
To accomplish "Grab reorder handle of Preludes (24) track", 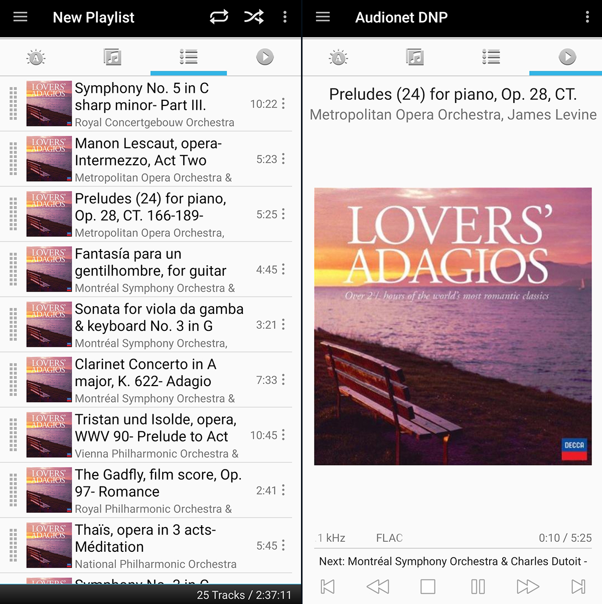I will [x=14, y=214].
